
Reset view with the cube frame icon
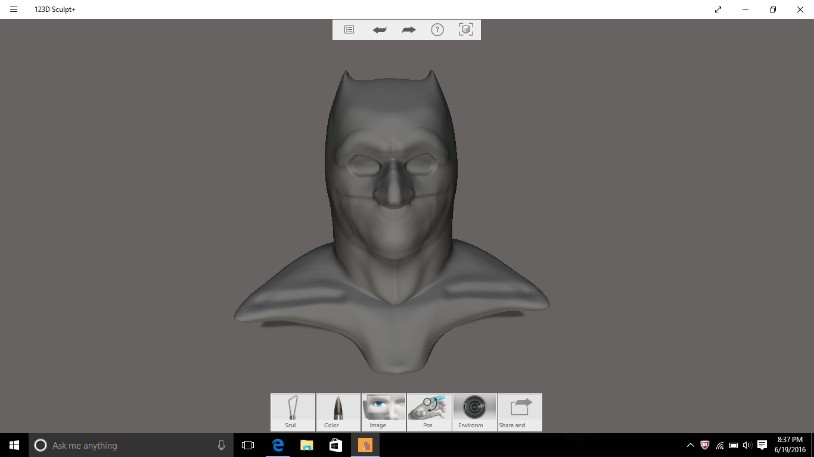pos(466,30)
